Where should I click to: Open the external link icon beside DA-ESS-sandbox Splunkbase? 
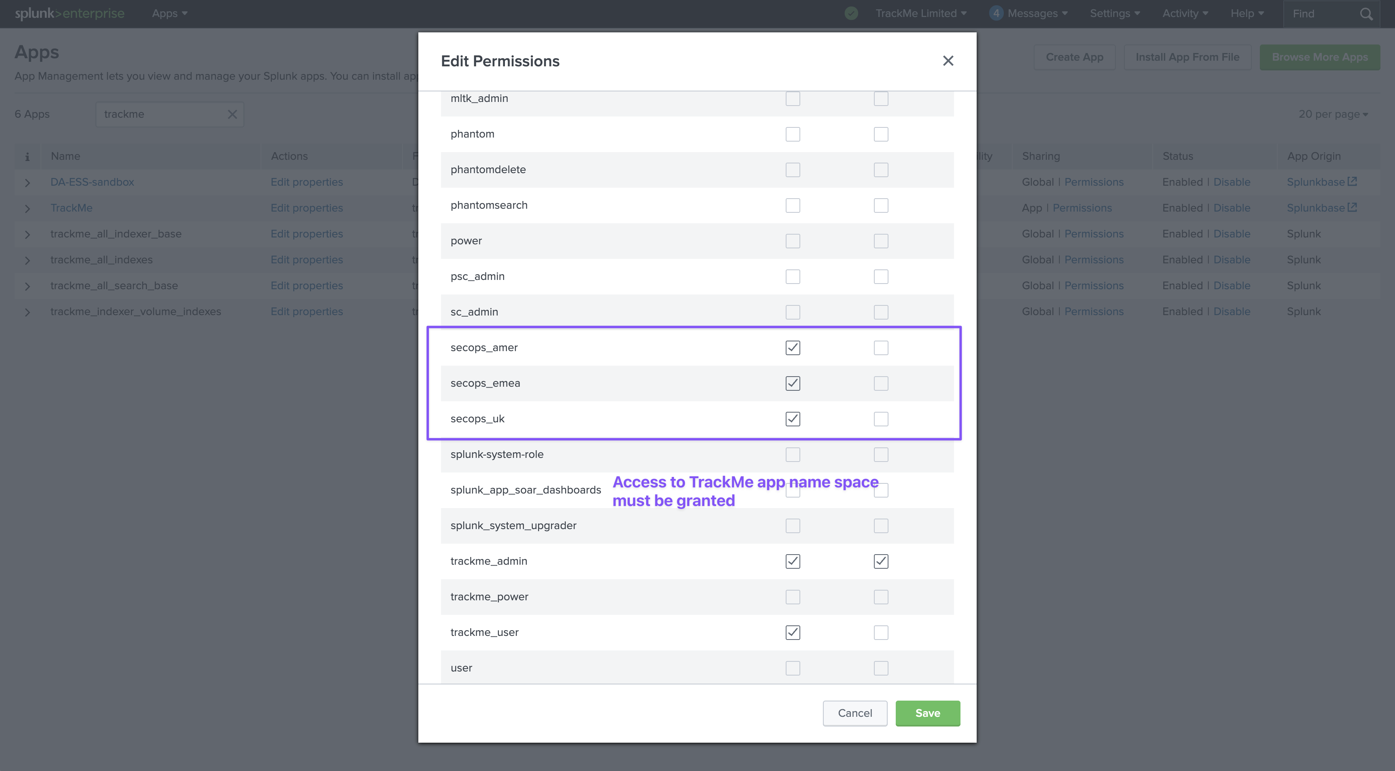[x=1352, y=181]
